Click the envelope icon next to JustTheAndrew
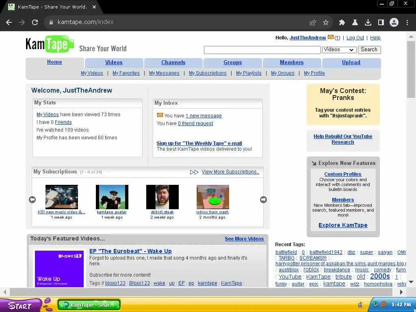The height and width of the screenshot is (312, 416). [x=331, y=37]
